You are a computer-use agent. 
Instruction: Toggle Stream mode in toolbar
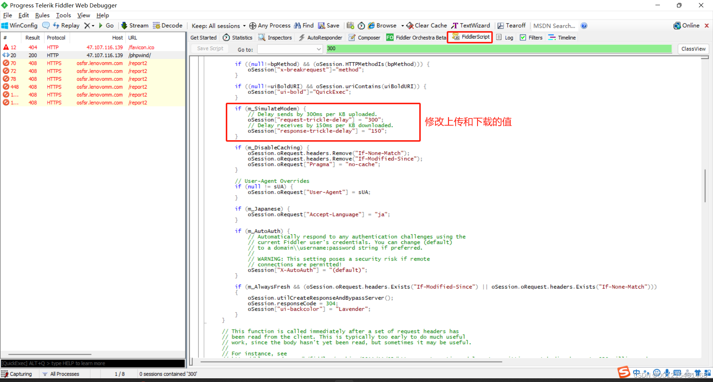135,26
